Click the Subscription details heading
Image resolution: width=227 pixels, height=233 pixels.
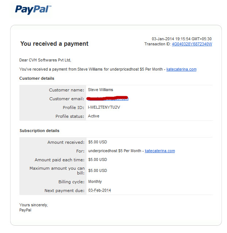(39, 131)
